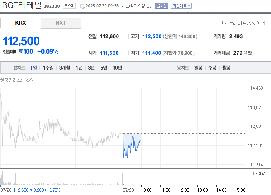Click the 11:00 time axis label
271x195 pixels.
click(x=165, y=190)
